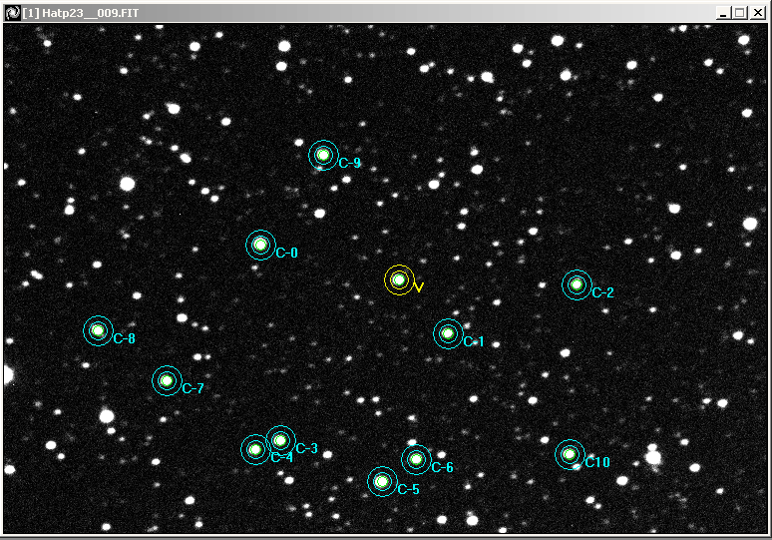772x540 pixels.
Task: Select comparison star C-1 aperture
Action: click(448, 333)
